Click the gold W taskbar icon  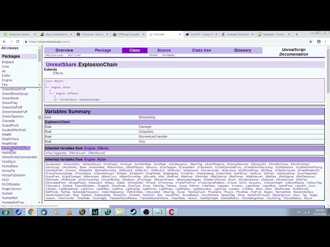(x=82, y=212)
